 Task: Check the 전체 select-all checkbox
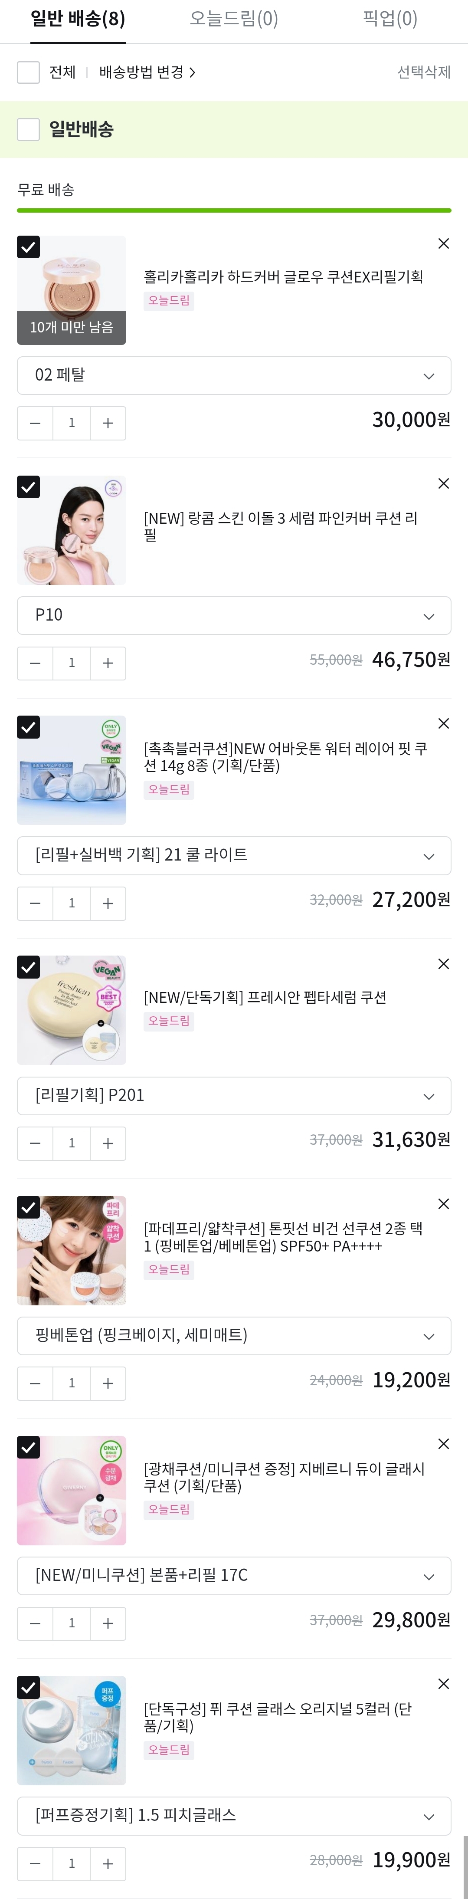(x=28, y=72)
